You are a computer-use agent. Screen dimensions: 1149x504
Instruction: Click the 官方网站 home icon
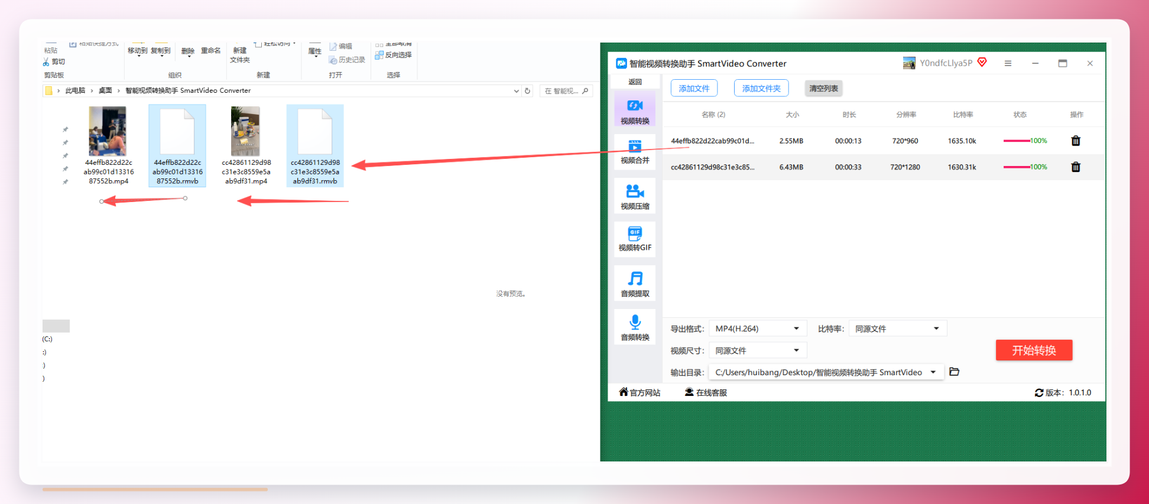tap(624, 392)
